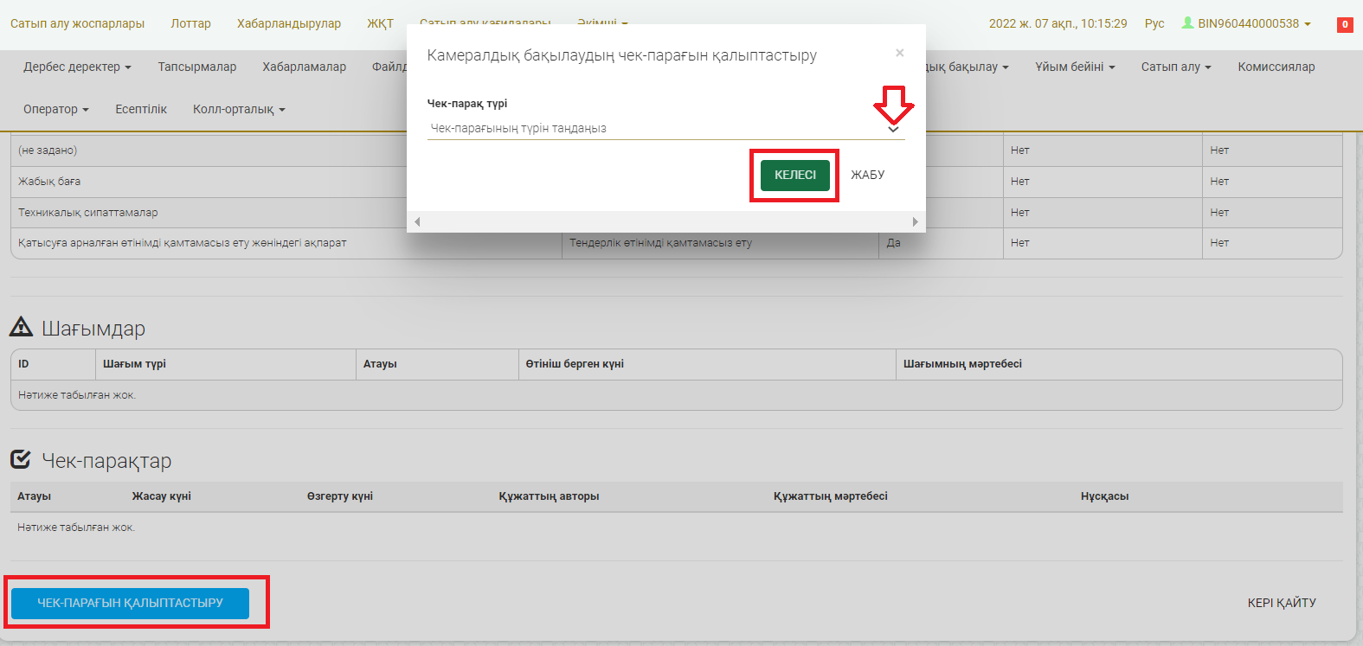1363x646 pixels.
Task: Open the Тапсырмалар menu item
Action: pyautogui.click(x=196, y=67)
